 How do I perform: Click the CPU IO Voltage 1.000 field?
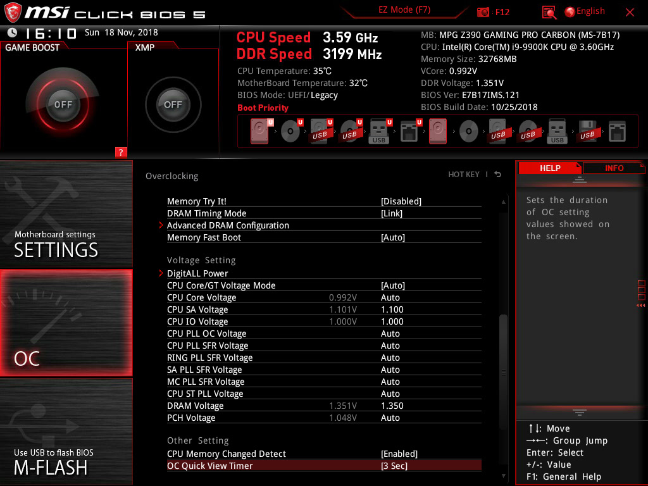tap(392, 321)
